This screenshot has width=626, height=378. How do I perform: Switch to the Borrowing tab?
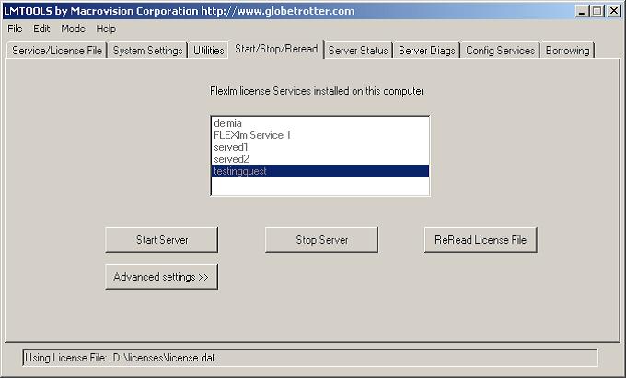pos(567,51)
